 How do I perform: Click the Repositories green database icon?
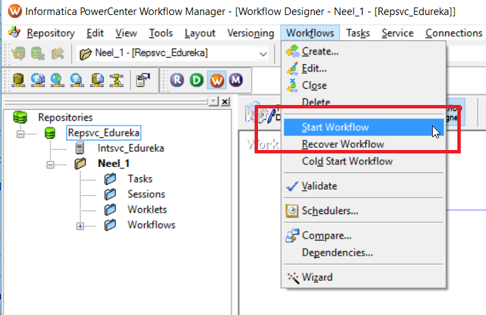coord(20,117)
